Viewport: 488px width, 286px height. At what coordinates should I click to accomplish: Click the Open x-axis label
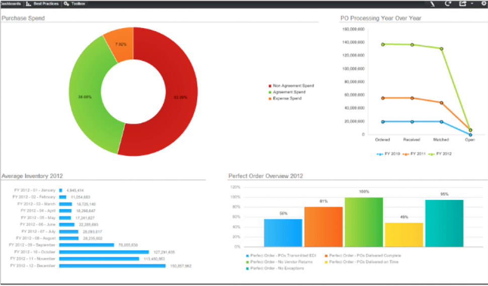coord(470,140)
